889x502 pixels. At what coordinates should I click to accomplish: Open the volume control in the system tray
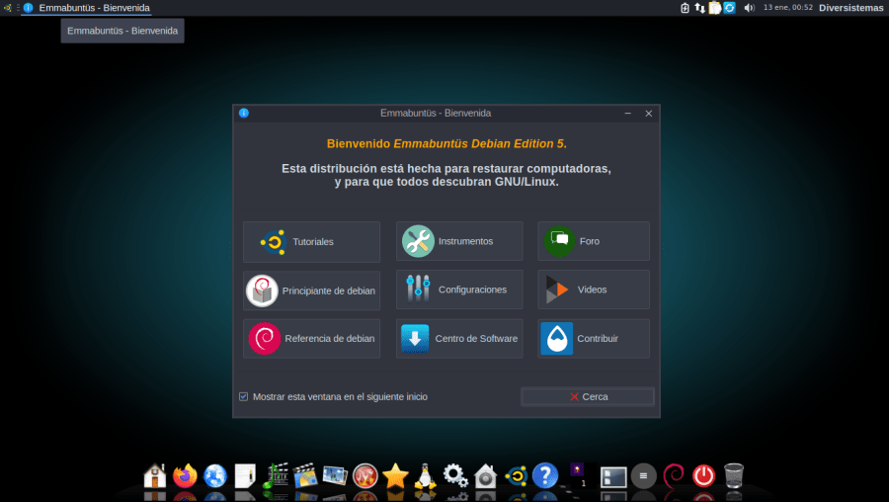[x=749, y=8]
